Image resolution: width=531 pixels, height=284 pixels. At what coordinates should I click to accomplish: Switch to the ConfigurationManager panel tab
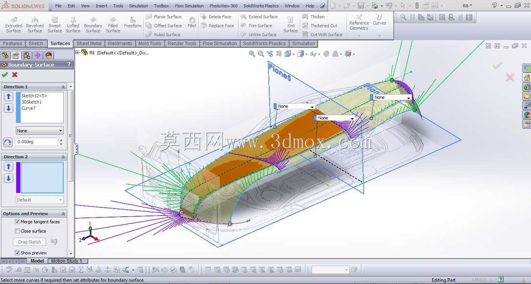point(26,55)
